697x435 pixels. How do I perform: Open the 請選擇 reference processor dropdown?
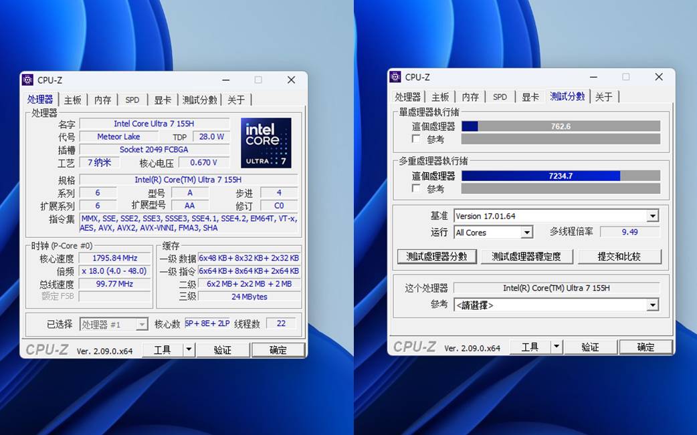(x=652, y=305)
